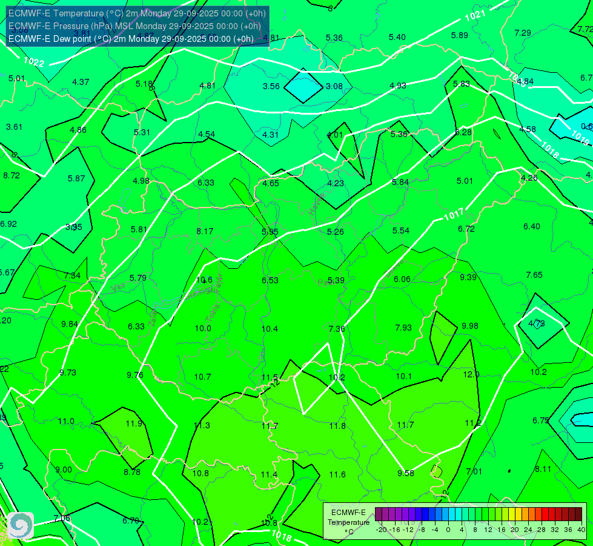
Task: Click the 9.00 temperature value
Action: point(64,470)
